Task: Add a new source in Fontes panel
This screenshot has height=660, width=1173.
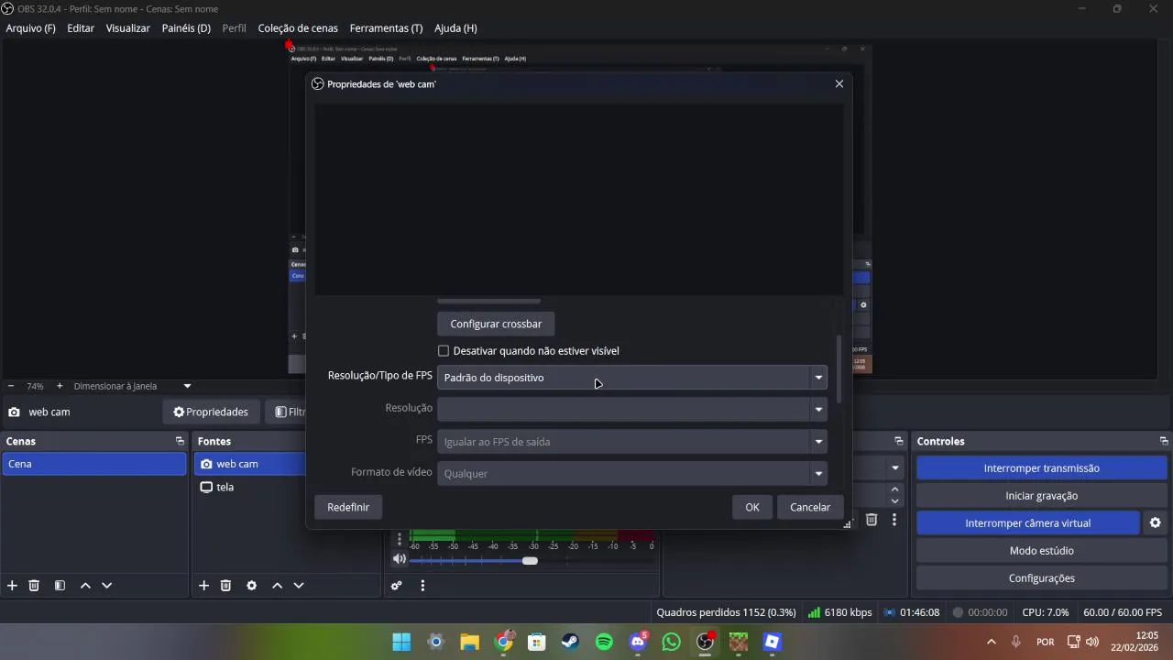Action: tap(203, 586)
